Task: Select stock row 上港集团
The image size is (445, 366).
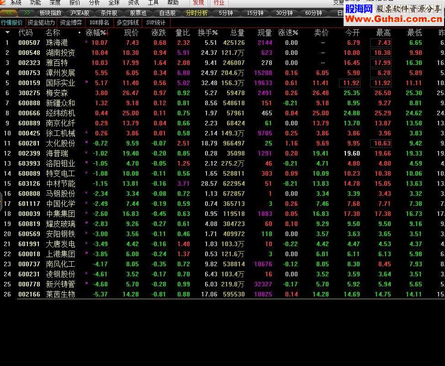Action: coord(222,254)
